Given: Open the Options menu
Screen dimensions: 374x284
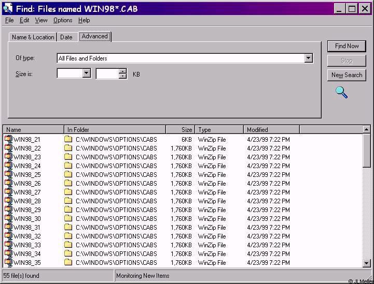Looking at the screenshot, I should pos(63,20).
